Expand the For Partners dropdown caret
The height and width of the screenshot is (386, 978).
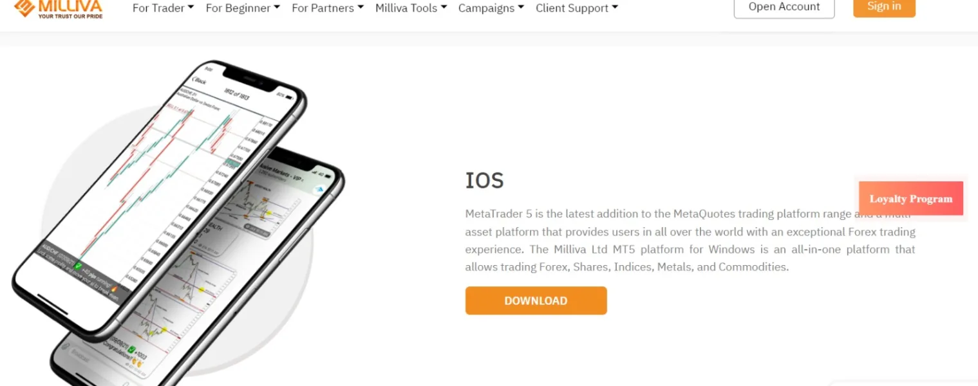(361, 8)
